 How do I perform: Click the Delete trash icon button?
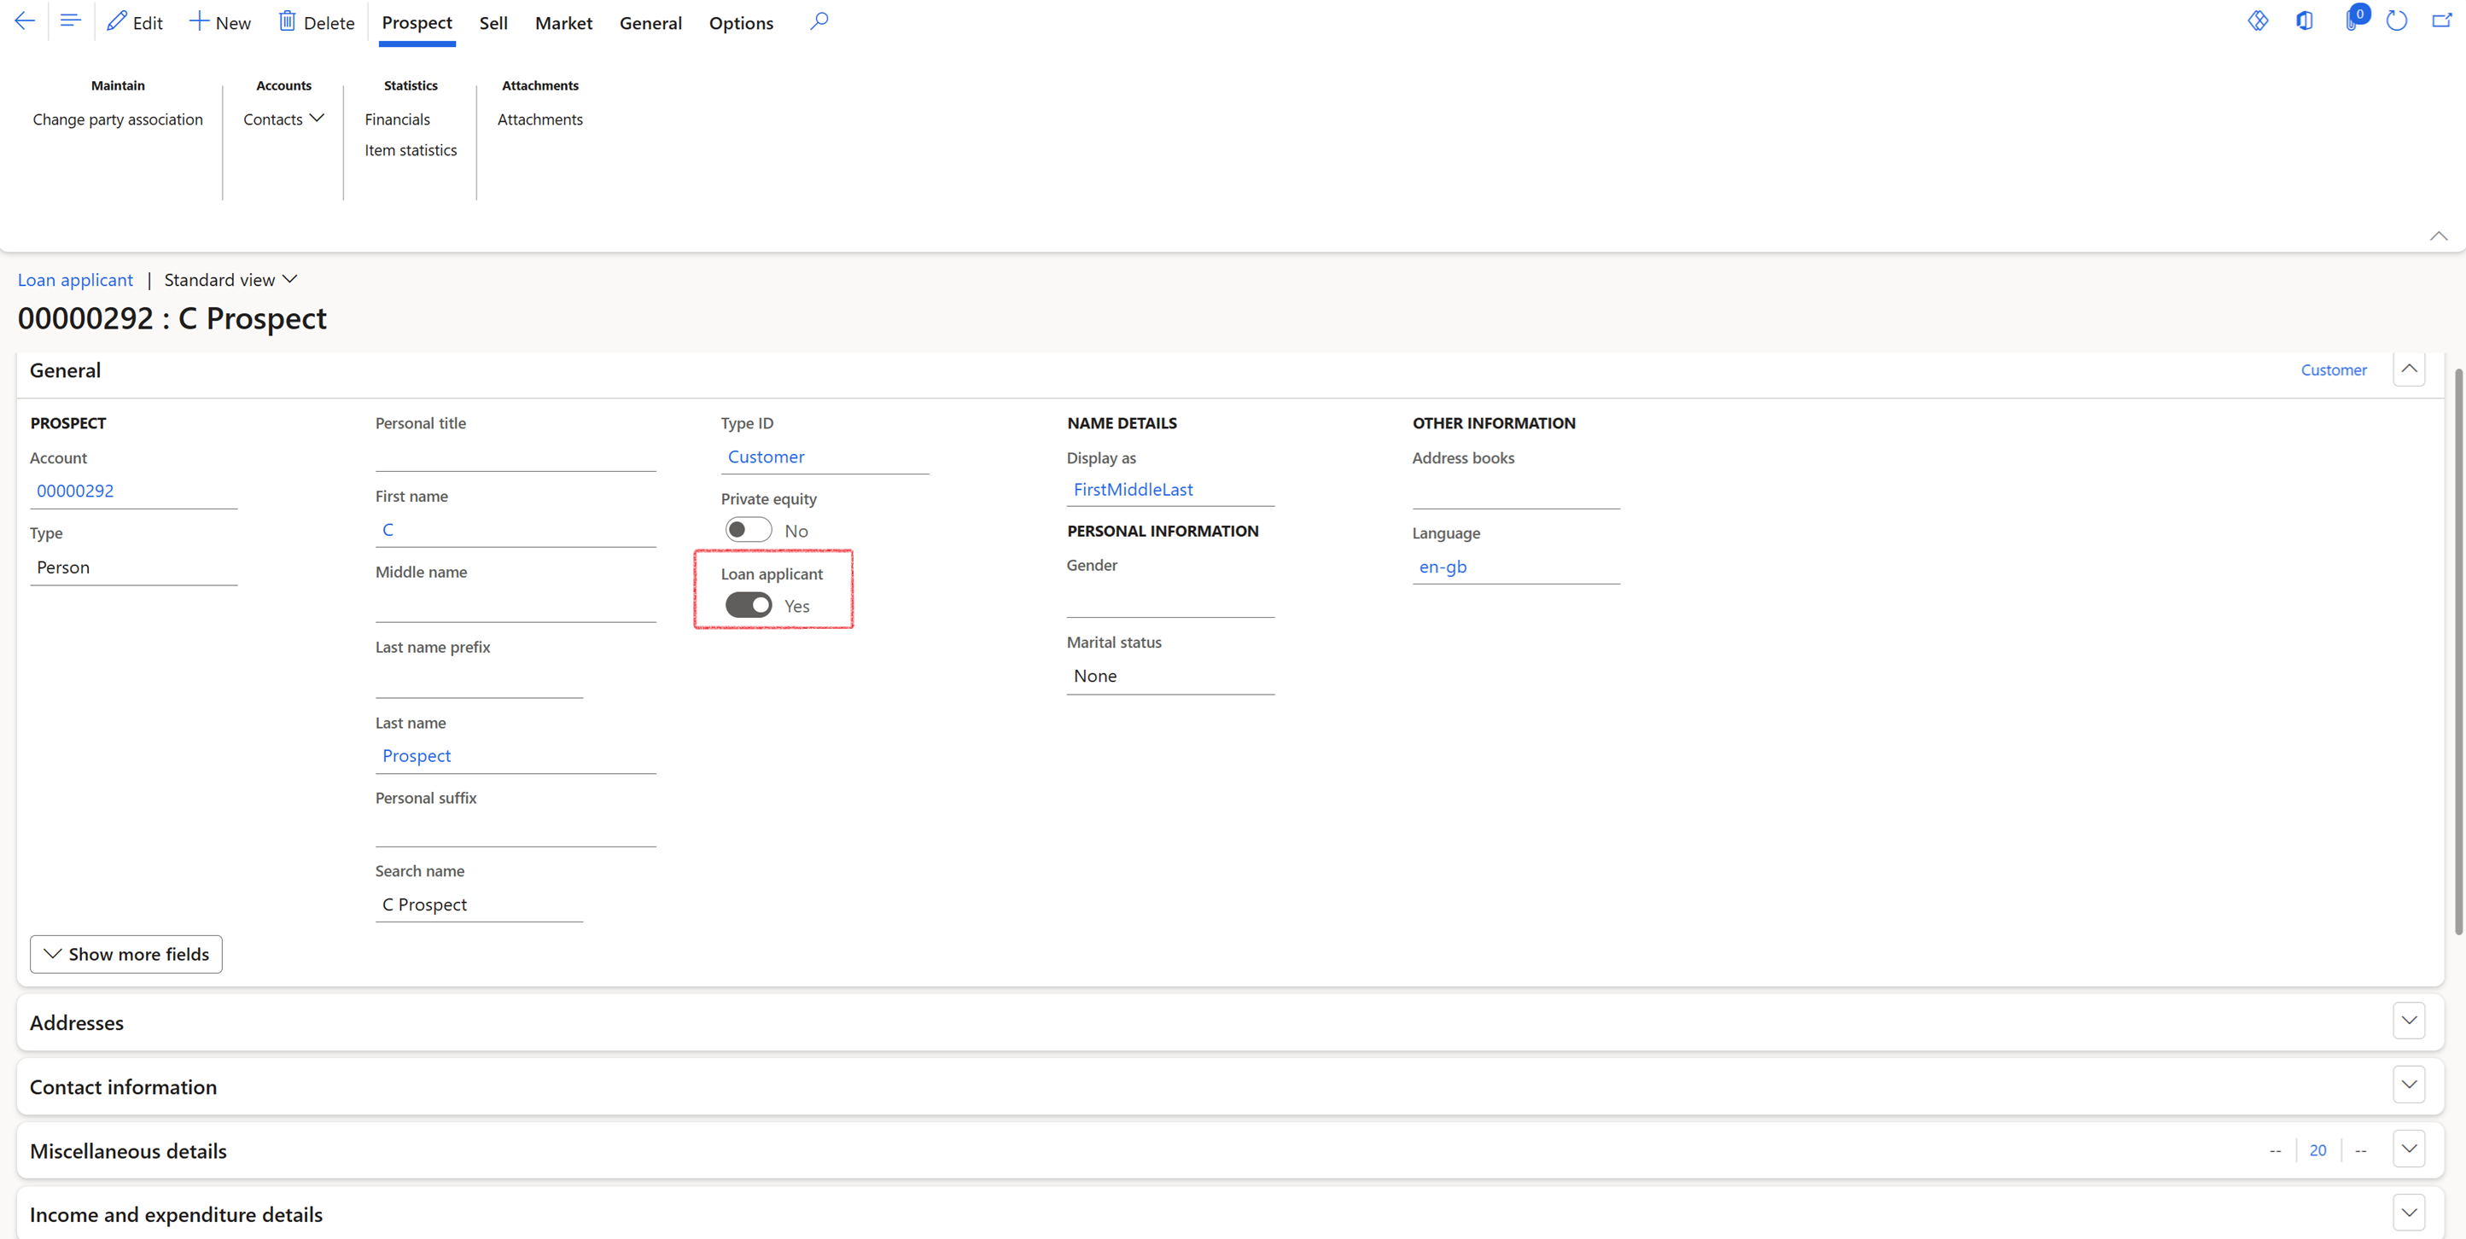coord(316,22)
